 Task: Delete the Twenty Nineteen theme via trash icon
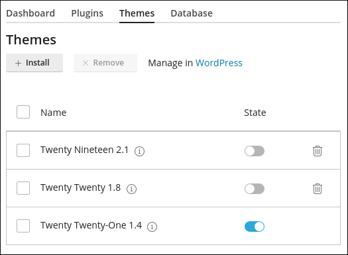pos(318,151)
